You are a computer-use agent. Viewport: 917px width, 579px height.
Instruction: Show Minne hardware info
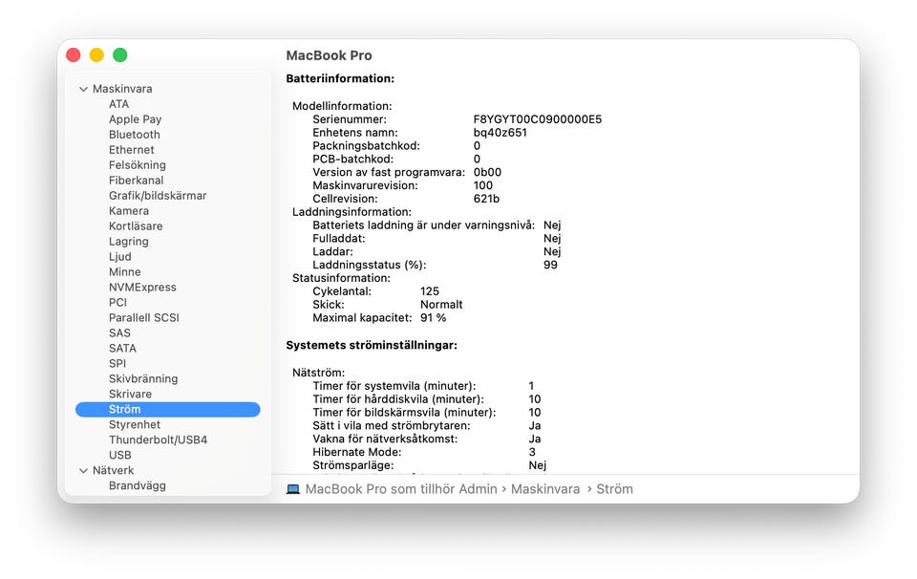click(x=124, y=272)
